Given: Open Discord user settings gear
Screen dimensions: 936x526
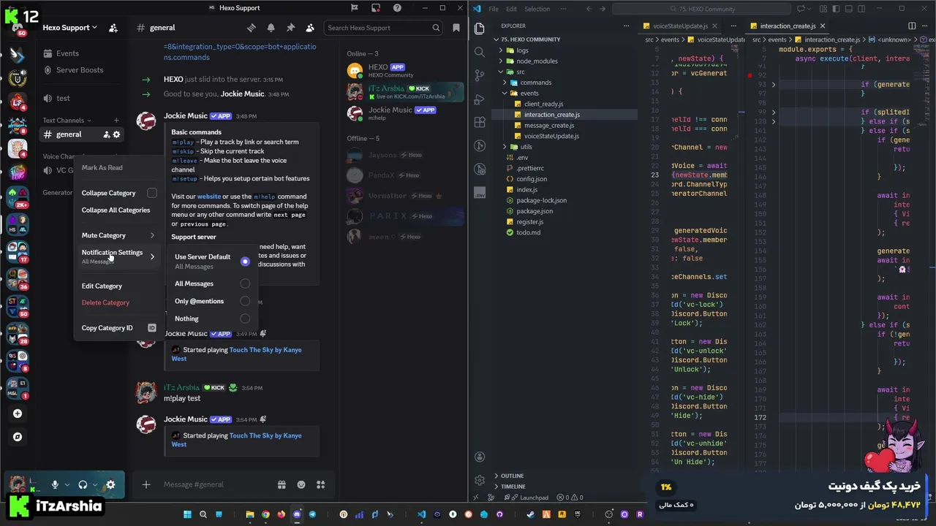Looking at the screenshot, I should [x=110, y=484].
